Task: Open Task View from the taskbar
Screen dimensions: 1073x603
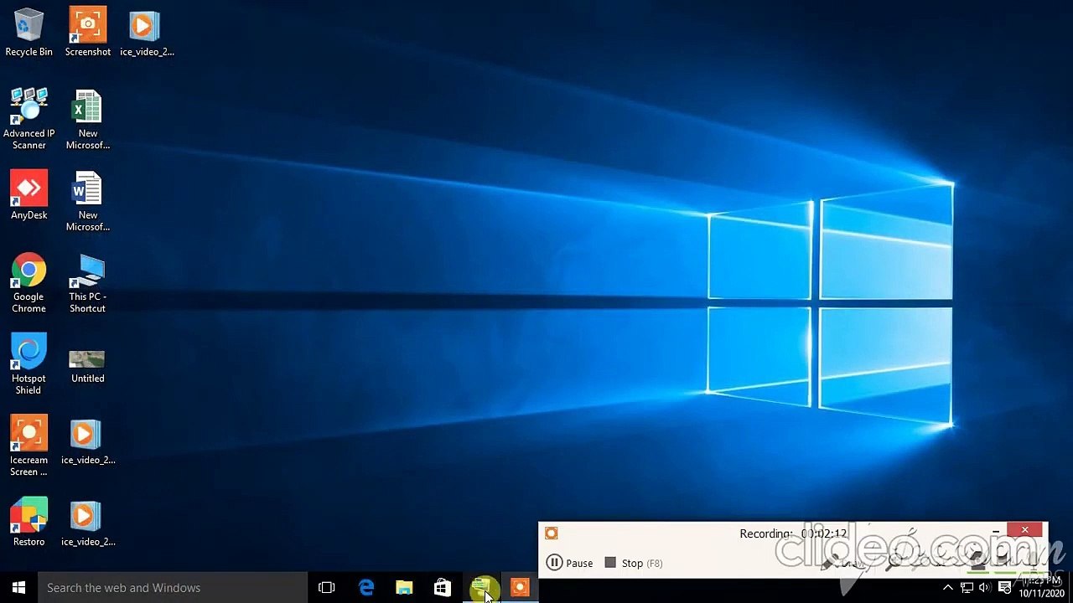Action: coord(327,587)
